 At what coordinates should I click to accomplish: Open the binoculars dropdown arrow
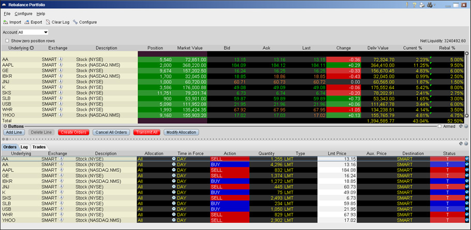pos(434,5)
